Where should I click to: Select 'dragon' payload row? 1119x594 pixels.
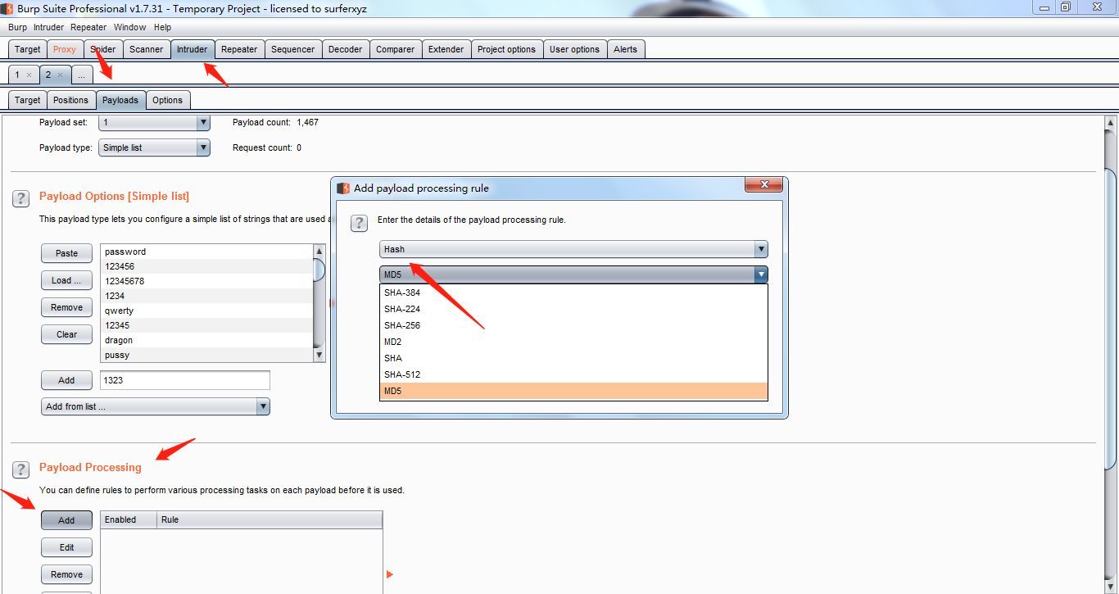click(206, 340)
